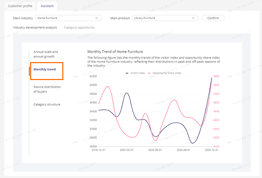Toggle the Opportunity Share Index series label
Image resolution: width=262 pixels, height=178 pixels.
167,73
